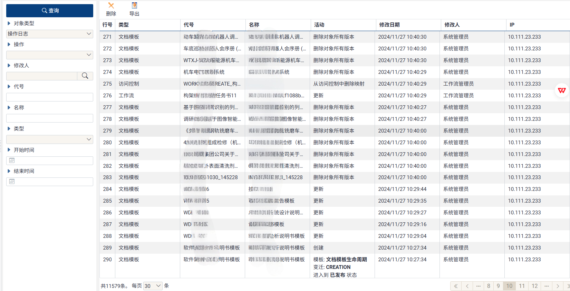Click the 查询 search button
This screenshot has height=291, width=570.
tap(50, 11)
